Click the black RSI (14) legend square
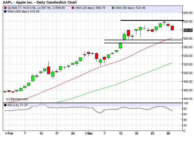This screenshot has width=194, height=142. [x=5, y=105]
